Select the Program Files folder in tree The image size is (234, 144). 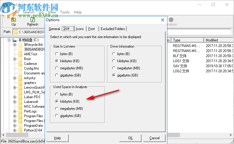pyautogui.click(x=34, y=116)
